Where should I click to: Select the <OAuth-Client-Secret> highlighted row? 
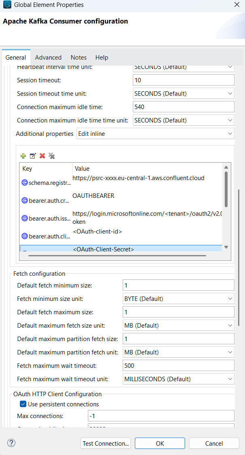pos(121,248)
